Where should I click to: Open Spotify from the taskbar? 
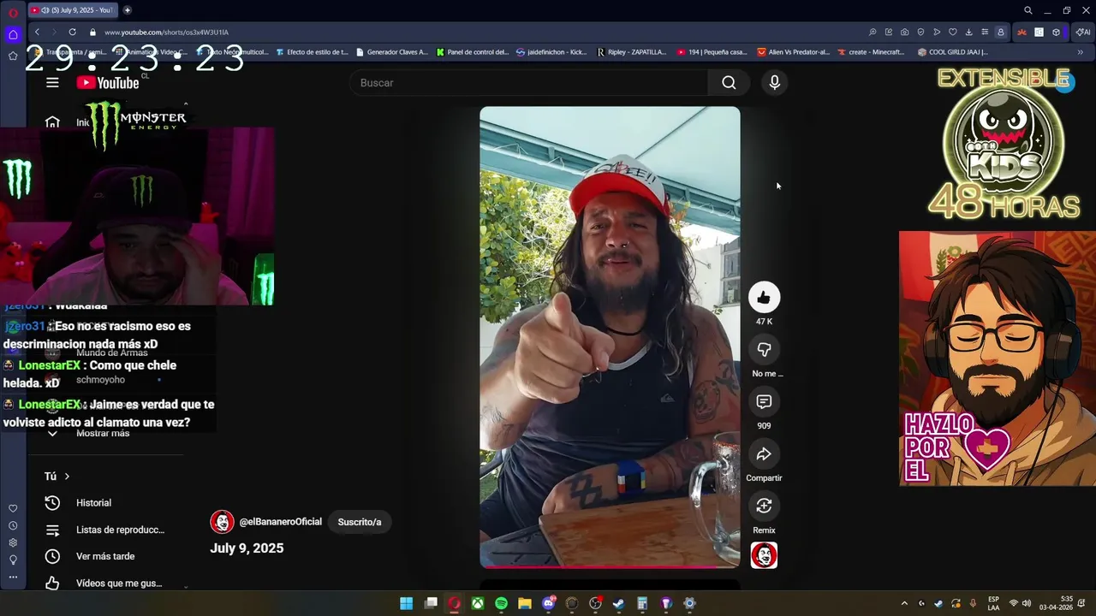point(501,603)
